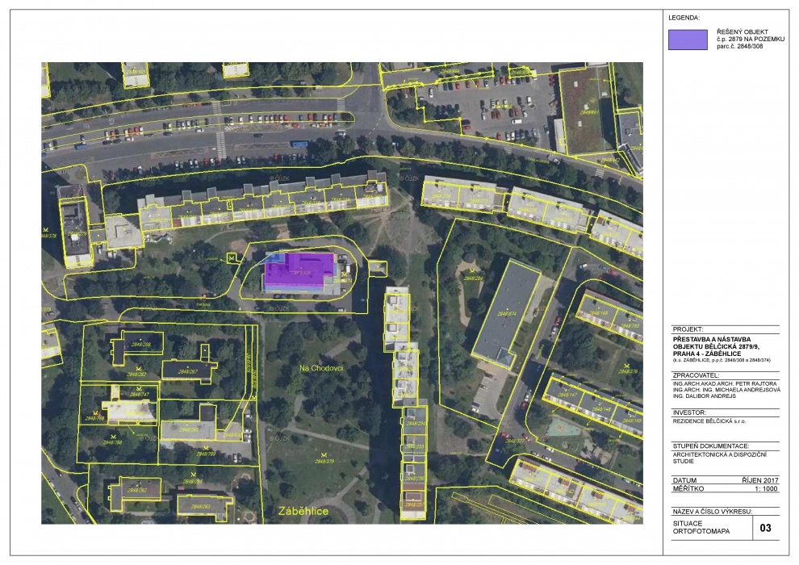The image size is (799, 565).
Task: Click the "ORTOFOTOMAPA" drawing name
Action: tap(701, 531)
